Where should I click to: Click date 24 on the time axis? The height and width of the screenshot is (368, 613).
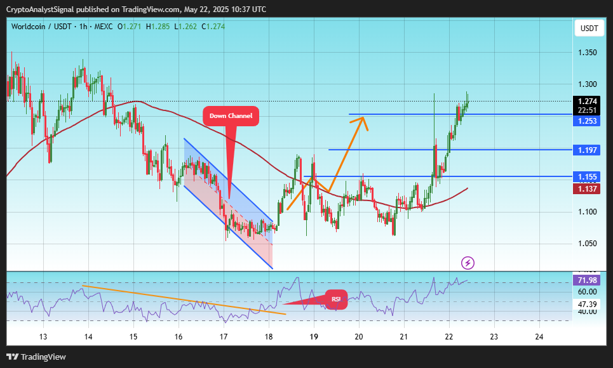[x=539, y=337]
